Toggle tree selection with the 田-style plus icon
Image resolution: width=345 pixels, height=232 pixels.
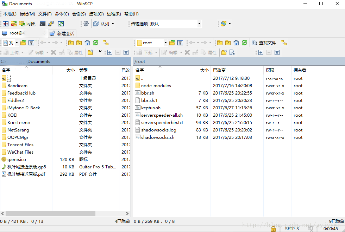click(109, 52)
